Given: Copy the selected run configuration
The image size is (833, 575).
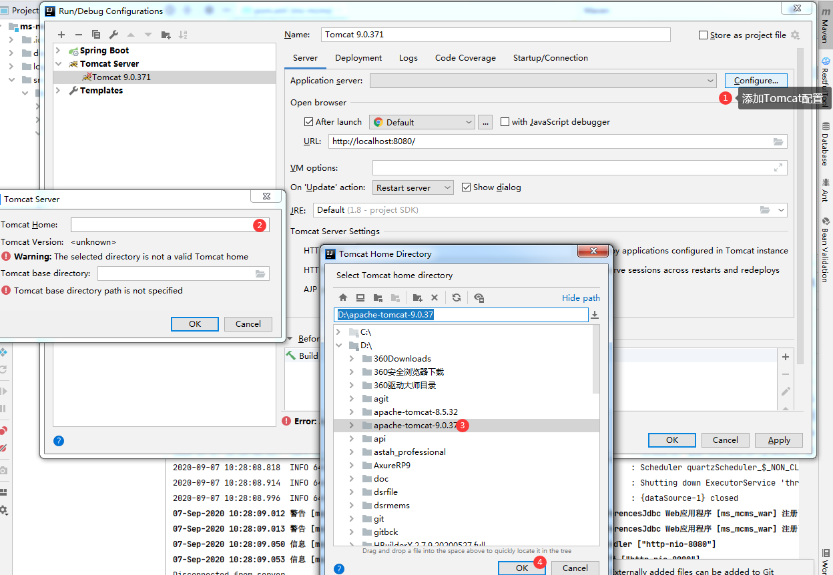Looking at the screenshot, I should point(96,35).
